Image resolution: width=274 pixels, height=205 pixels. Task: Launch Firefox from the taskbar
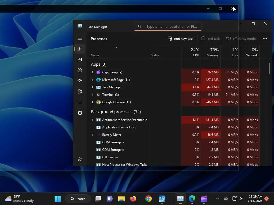(x=133, y=199)
